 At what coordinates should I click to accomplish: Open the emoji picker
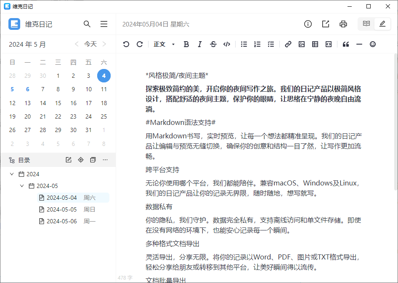(373, 44)
